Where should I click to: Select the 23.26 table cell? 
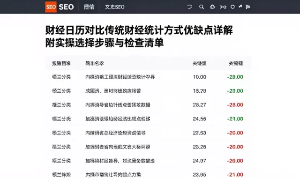(x=200, y=147)
